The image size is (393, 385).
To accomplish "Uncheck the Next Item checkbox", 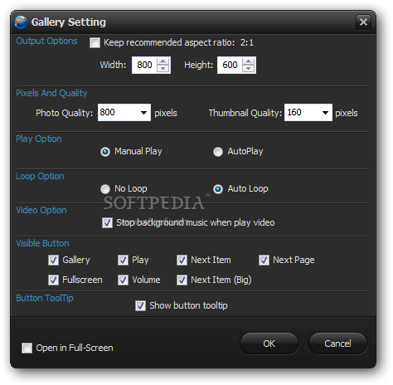I will point(182,260).
